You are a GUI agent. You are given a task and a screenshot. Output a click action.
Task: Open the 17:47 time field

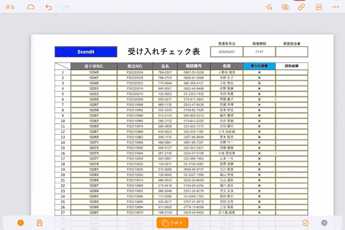pyautogui.click(x=259, y=51)
